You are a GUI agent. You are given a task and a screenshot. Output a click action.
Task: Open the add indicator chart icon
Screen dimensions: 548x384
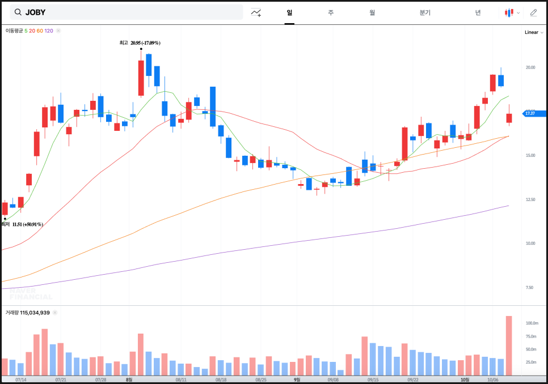click(x=256, y=12)
